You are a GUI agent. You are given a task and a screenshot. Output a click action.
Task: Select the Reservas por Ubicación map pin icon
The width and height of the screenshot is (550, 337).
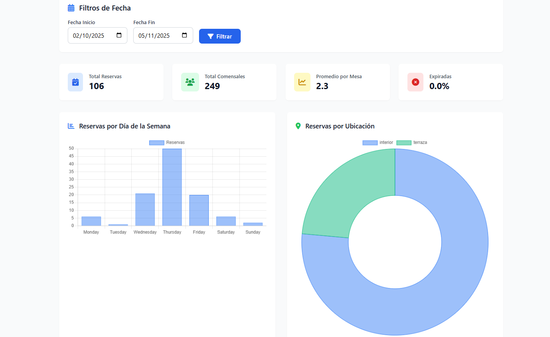click(x=298, y=126)
